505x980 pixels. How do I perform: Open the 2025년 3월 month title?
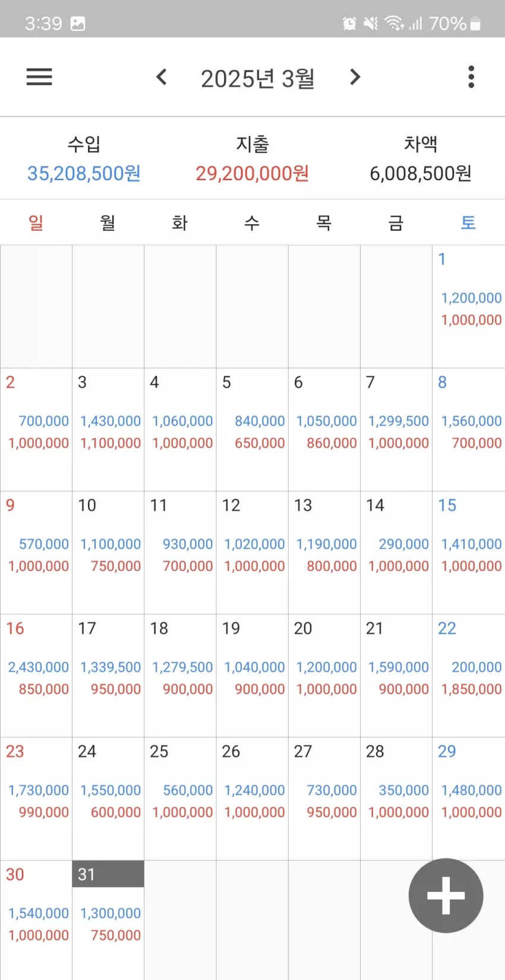pyautogui.click(x=257, y=78)
